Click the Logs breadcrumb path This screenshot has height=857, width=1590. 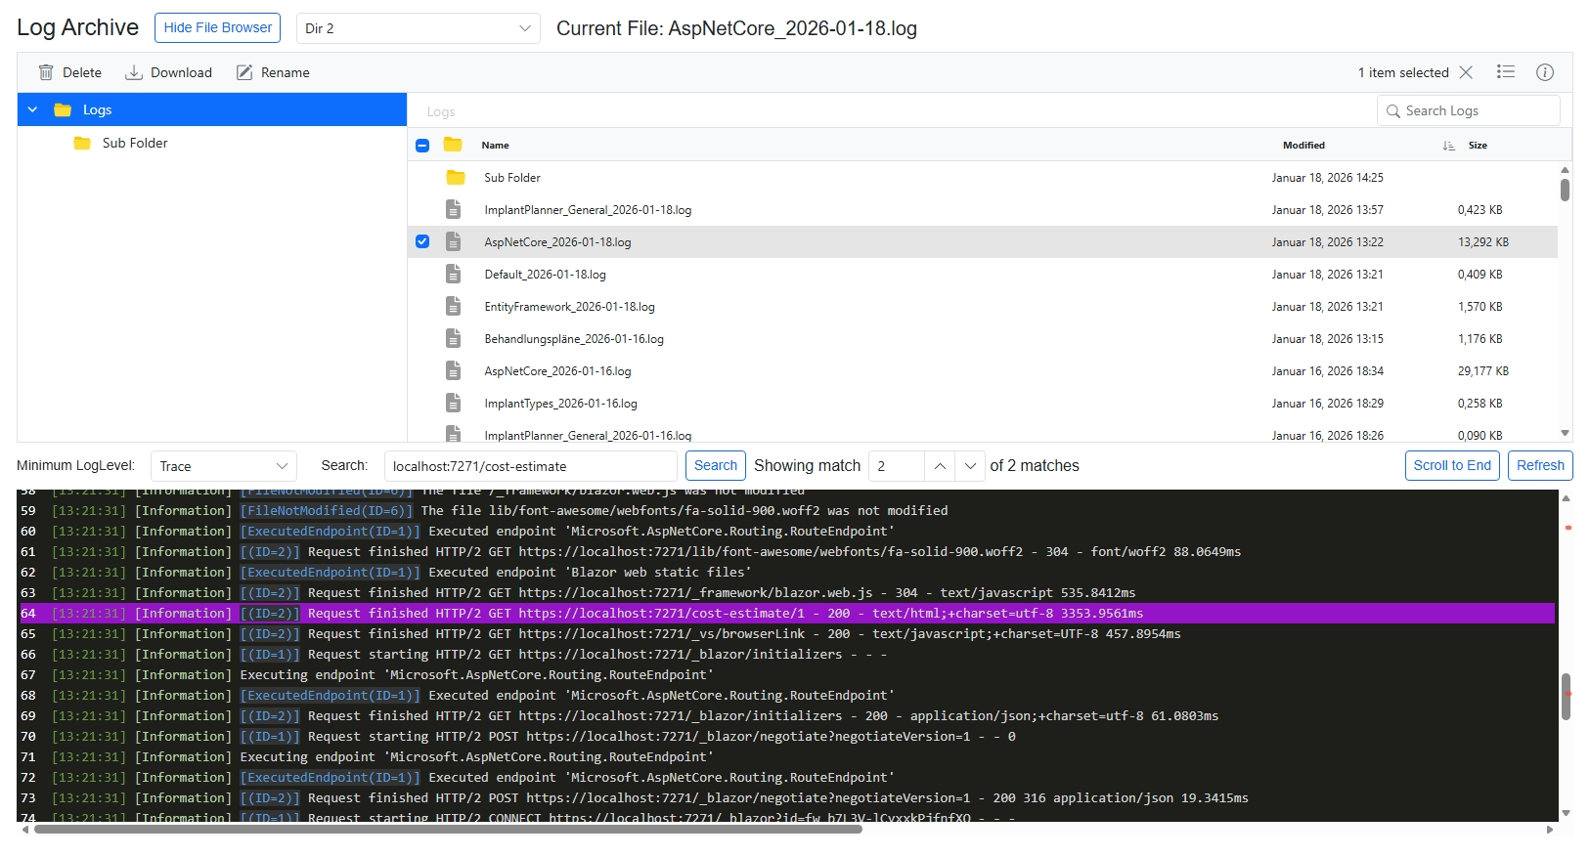(x=441, y=111)
